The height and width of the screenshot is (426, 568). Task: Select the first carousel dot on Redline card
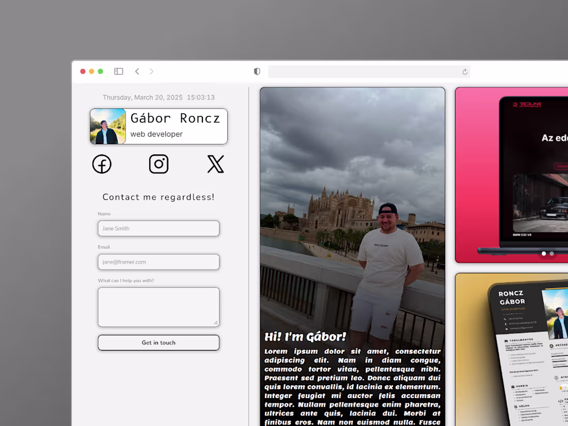pos(544,254)
